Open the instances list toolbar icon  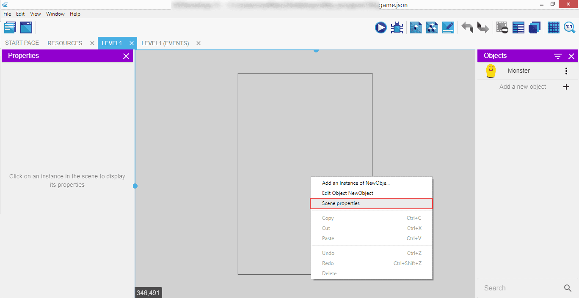coord(518,28)
